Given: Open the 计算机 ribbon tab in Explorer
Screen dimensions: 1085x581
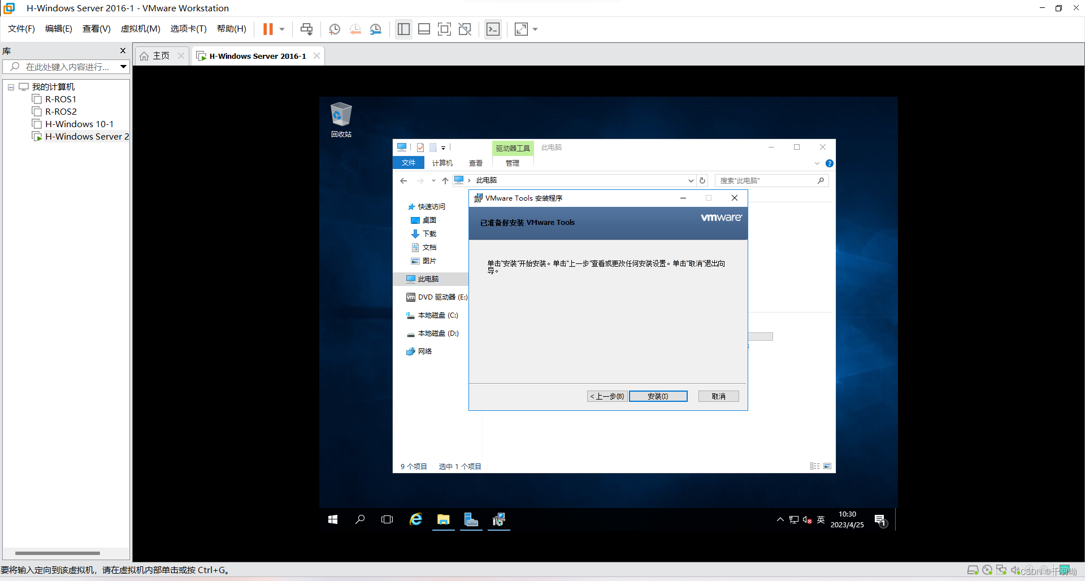Looking at the screenshot, I should click(442, 163).
